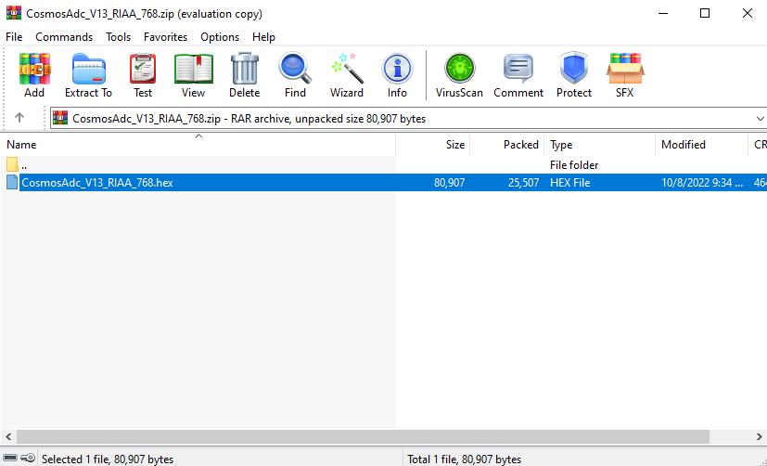Click the key password icon in status bar
This screenshot has height=466, width=767.
28,459
